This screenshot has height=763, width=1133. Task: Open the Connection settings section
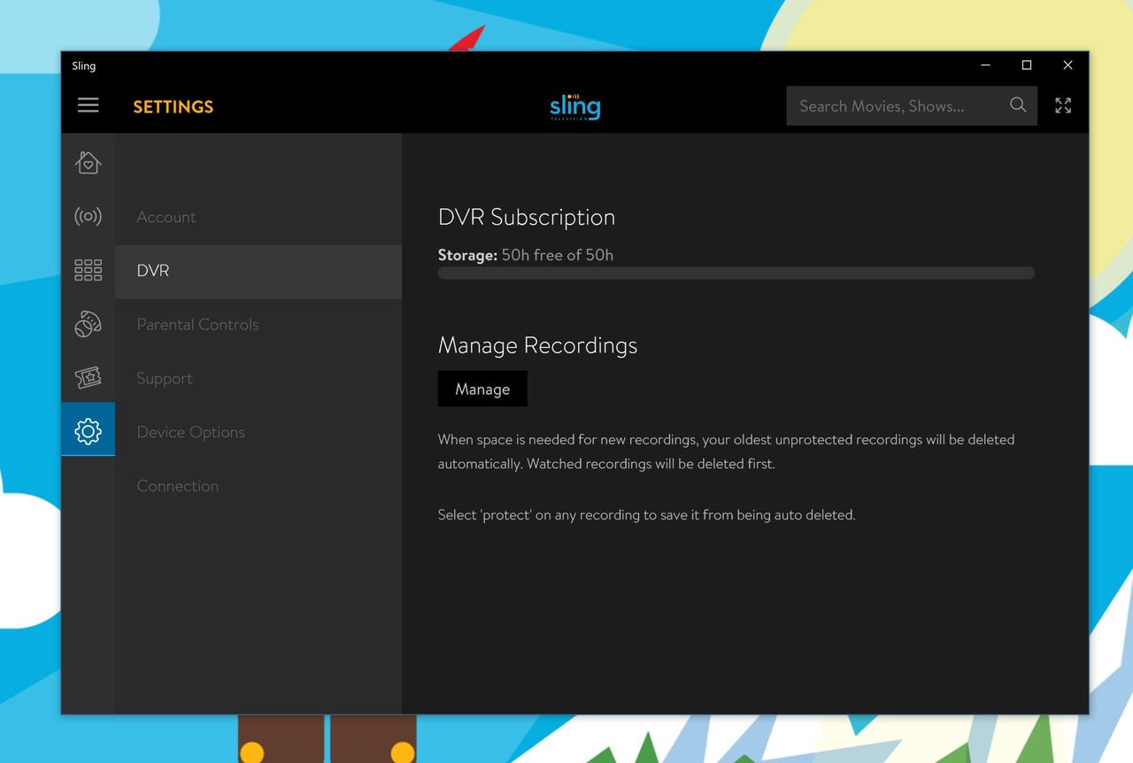(x=258, y=486)
